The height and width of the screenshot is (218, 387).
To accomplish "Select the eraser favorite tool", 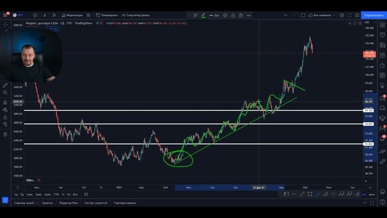I will pyautogui.click(x=357, y=194).
